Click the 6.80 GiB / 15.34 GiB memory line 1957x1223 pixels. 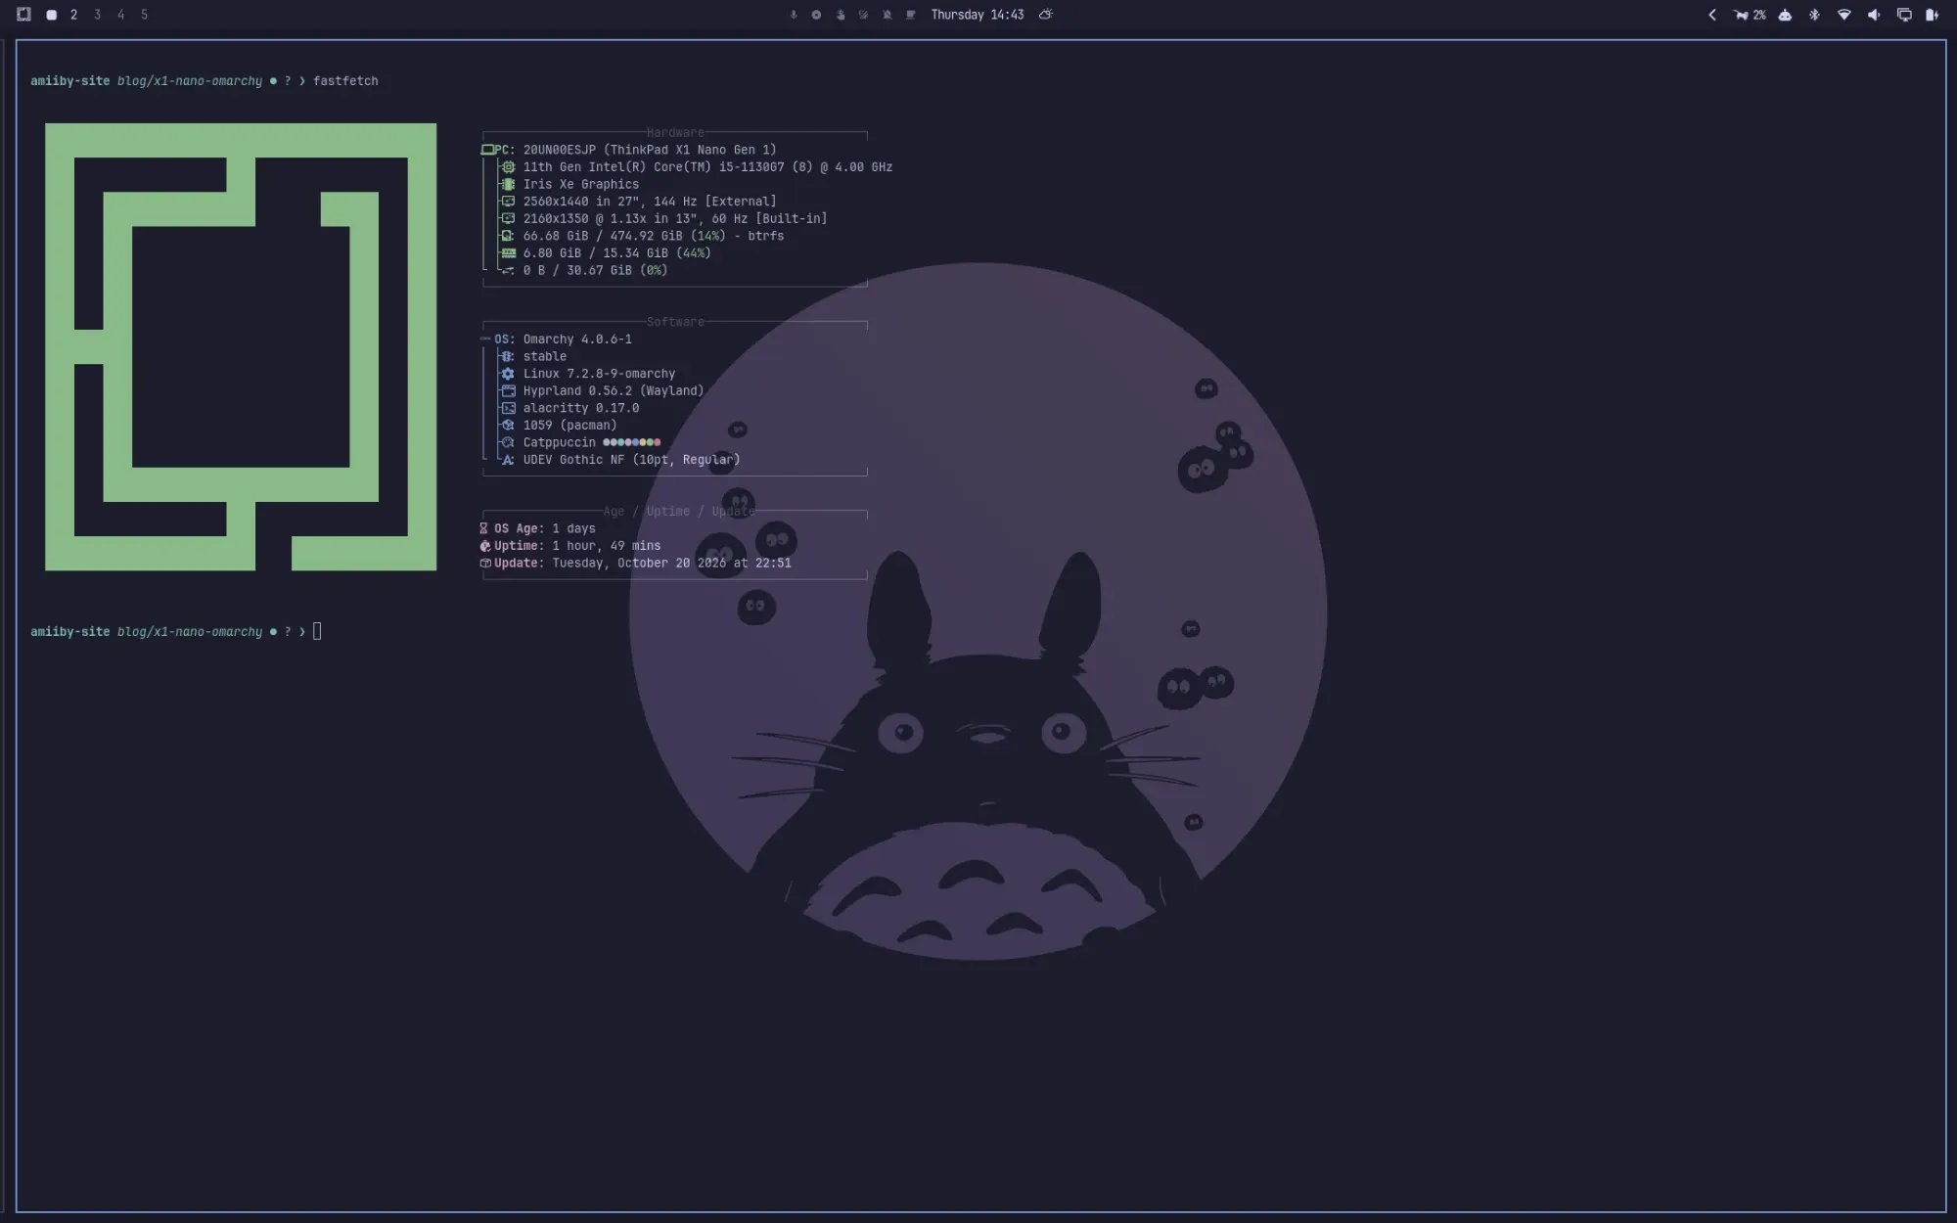pyautogui.click(x=606, y=252)
